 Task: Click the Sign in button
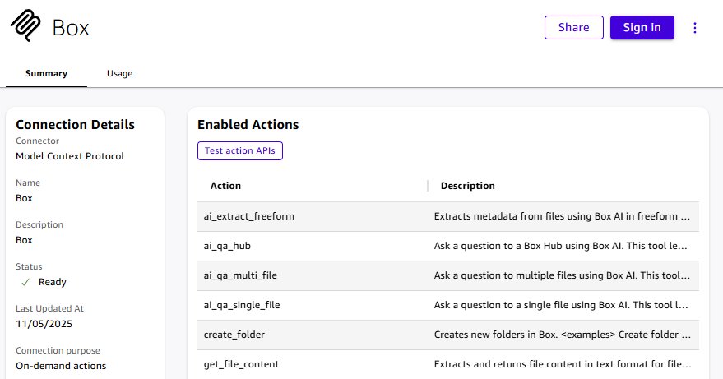click(642, 27)
